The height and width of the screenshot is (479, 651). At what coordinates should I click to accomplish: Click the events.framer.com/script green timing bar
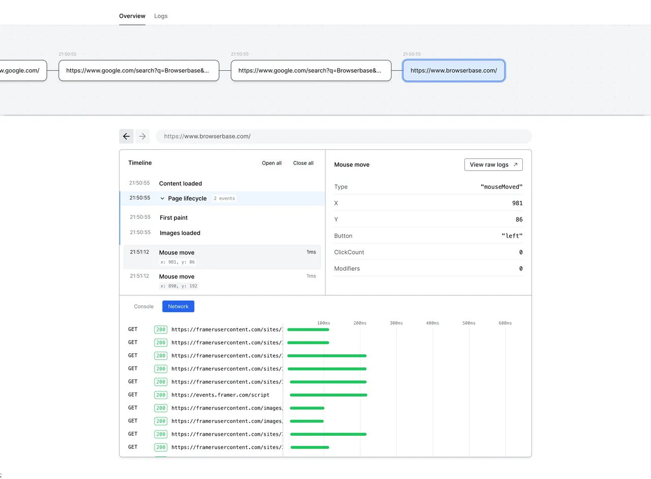point(329,395)
